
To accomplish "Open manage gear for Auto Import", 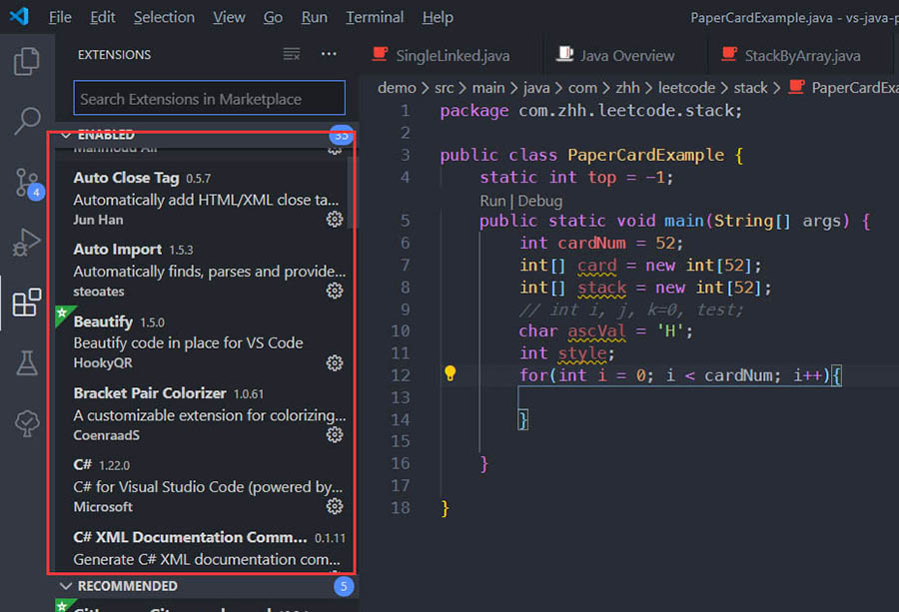I will click(335, 291).
